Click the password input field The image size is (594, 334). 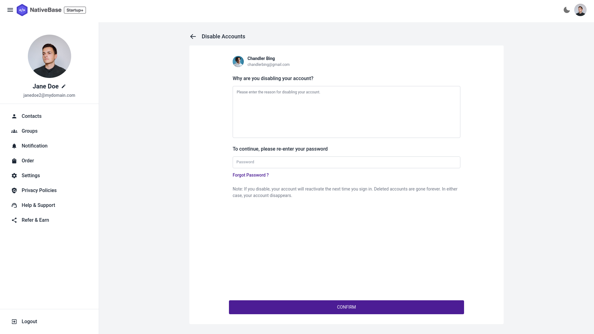pos(346,162)
